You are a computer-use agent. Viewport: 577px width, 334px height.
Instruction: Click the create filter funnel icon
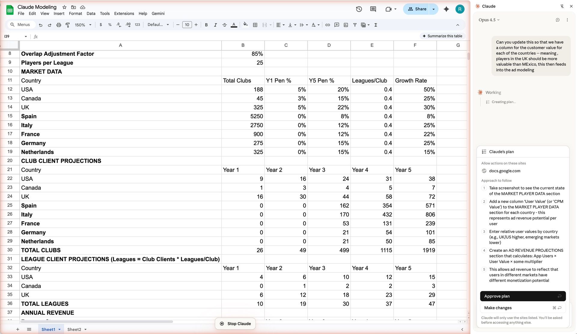click(355, 25)
